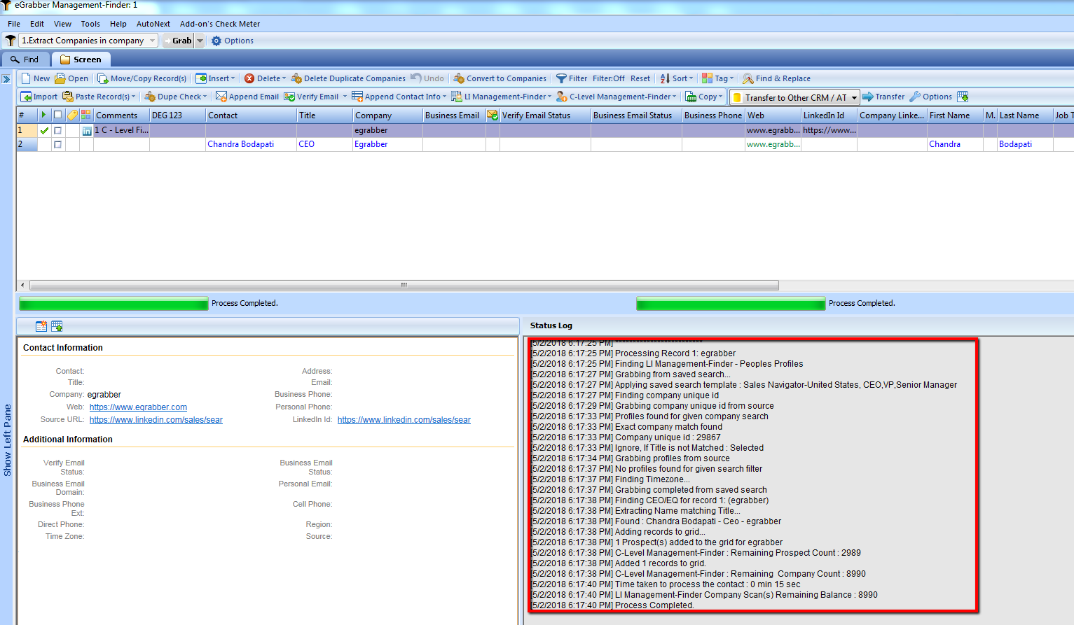The image size is (1074, 625).
Task: Click the Company column header
Action: (x=387, y=115)
